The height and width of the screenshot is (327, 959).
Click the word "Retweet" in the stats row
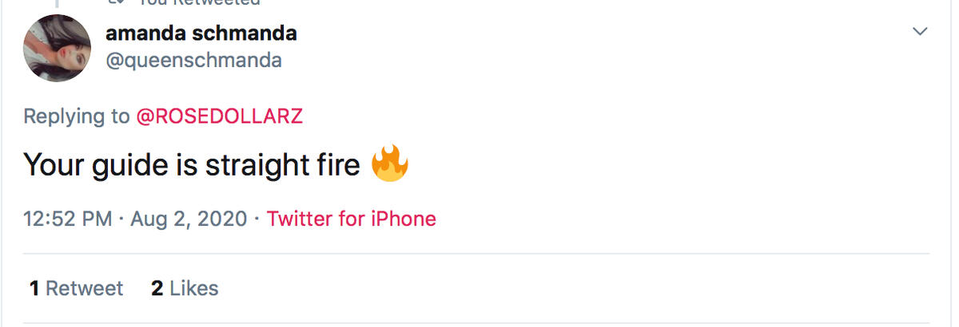(x=85, y=288)
